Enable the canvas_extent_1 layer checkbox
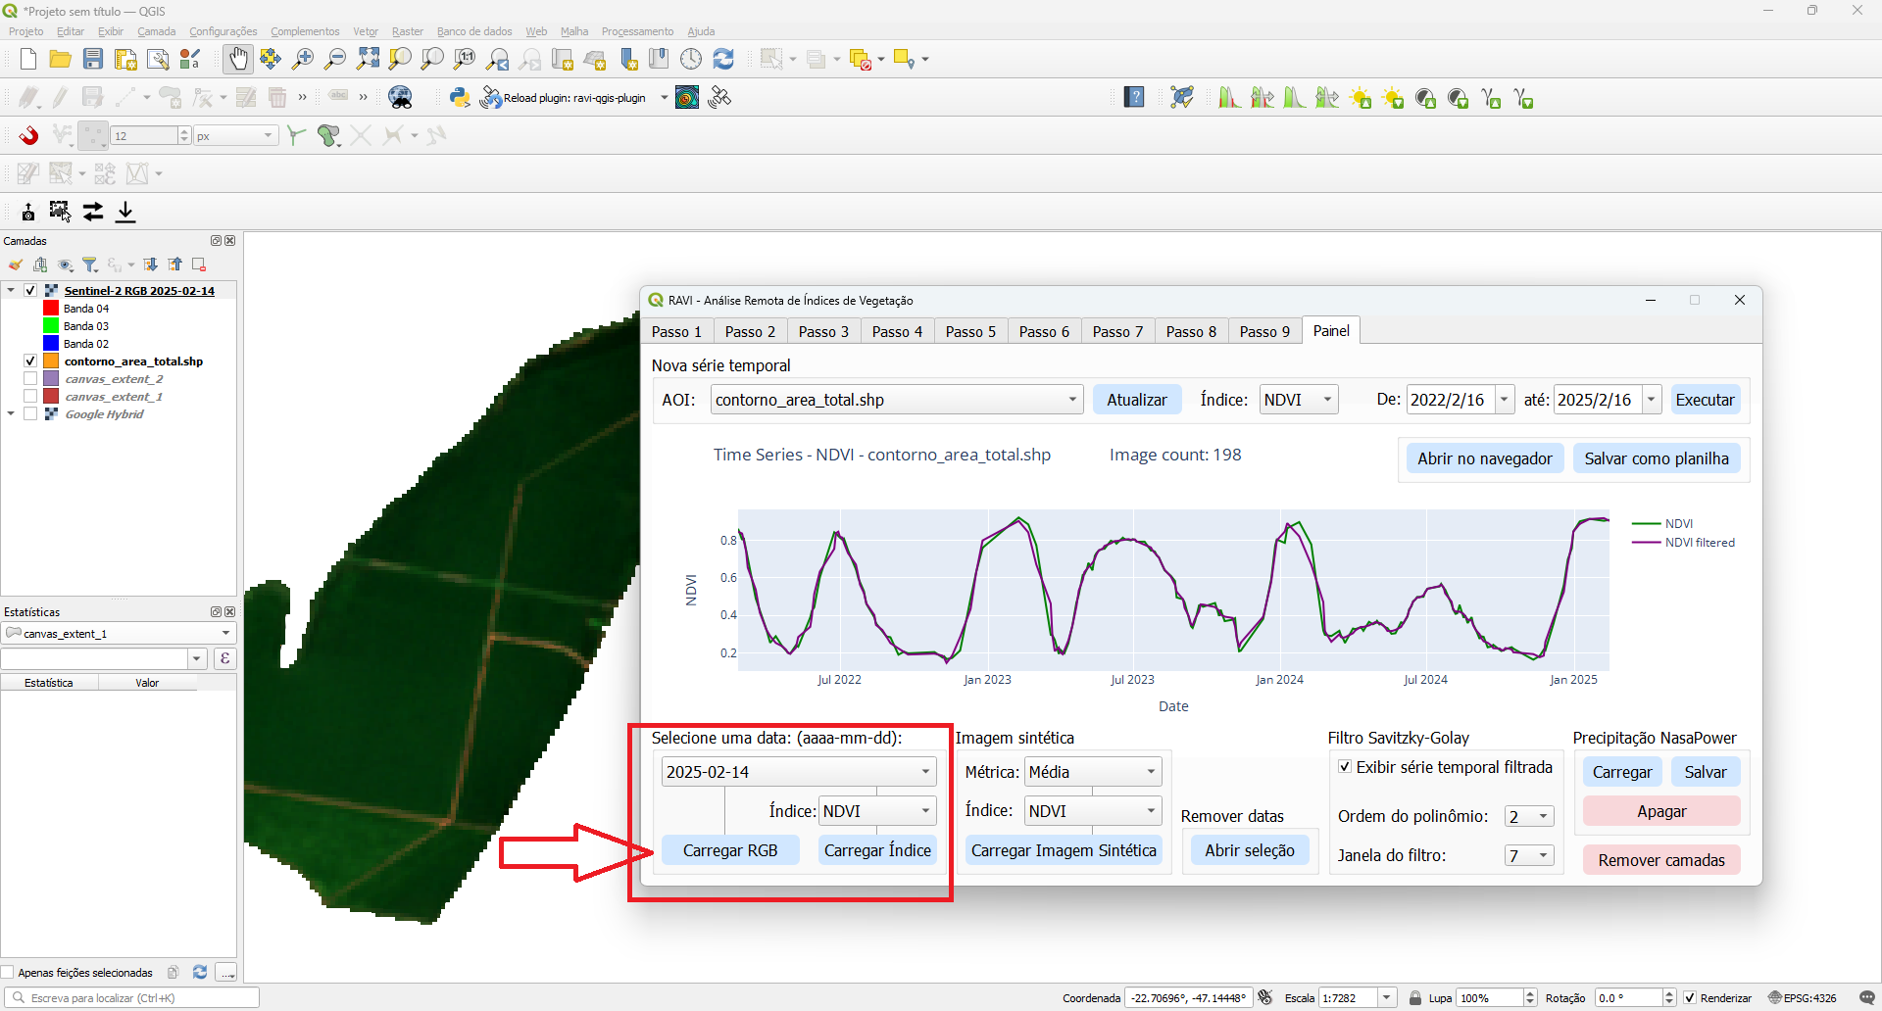Image resolution: width=1882 pixels, height=1011 pixels. [30, 396]
